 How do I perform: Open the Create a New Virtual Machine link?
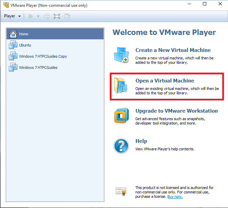click(x=173, y=50)
